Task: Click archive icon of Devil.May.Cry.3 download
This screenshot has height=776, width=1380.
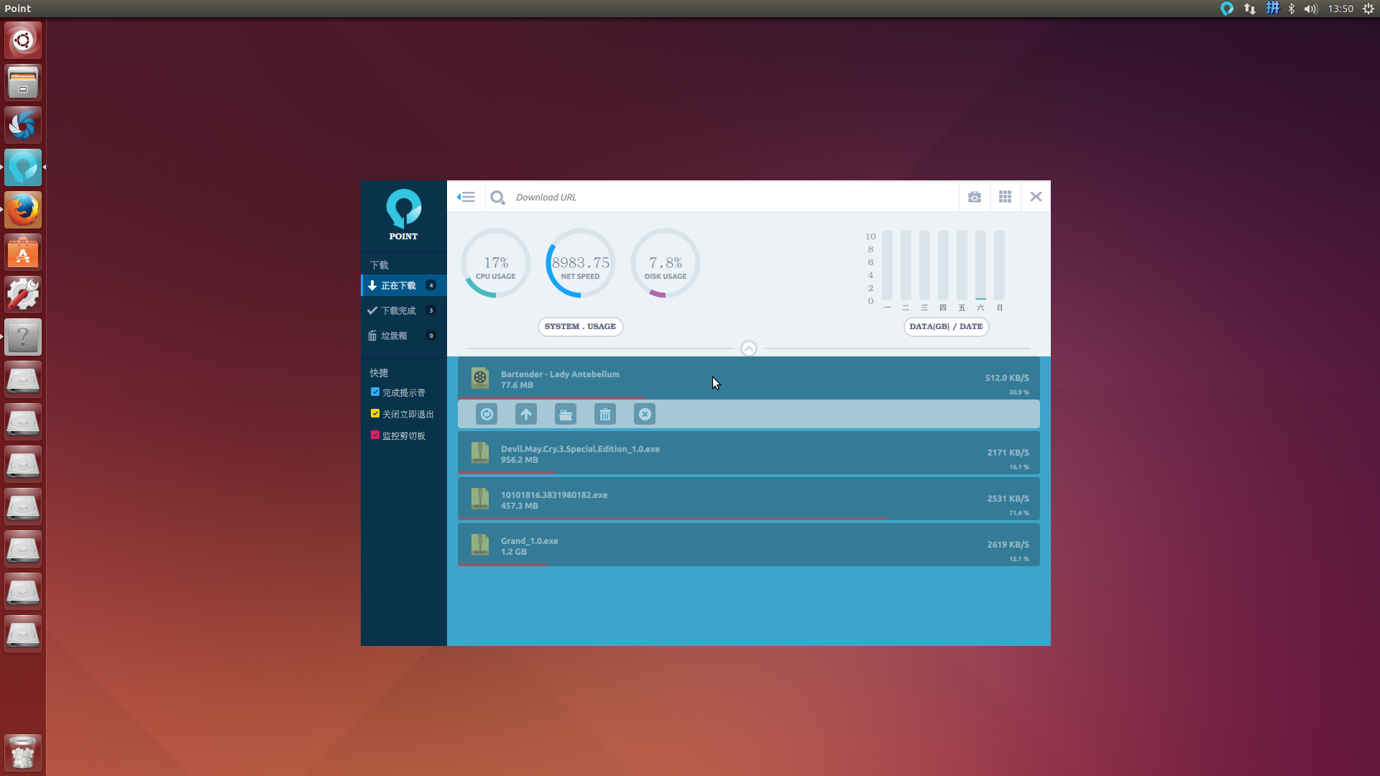Action: coord(480,453)
